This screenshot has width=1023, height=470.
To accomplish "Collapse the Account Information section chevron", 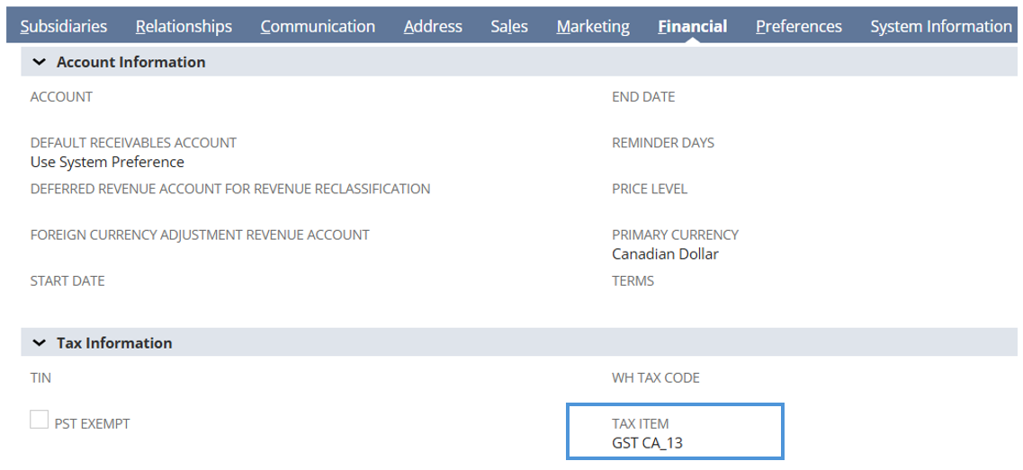I will [40, 63].
